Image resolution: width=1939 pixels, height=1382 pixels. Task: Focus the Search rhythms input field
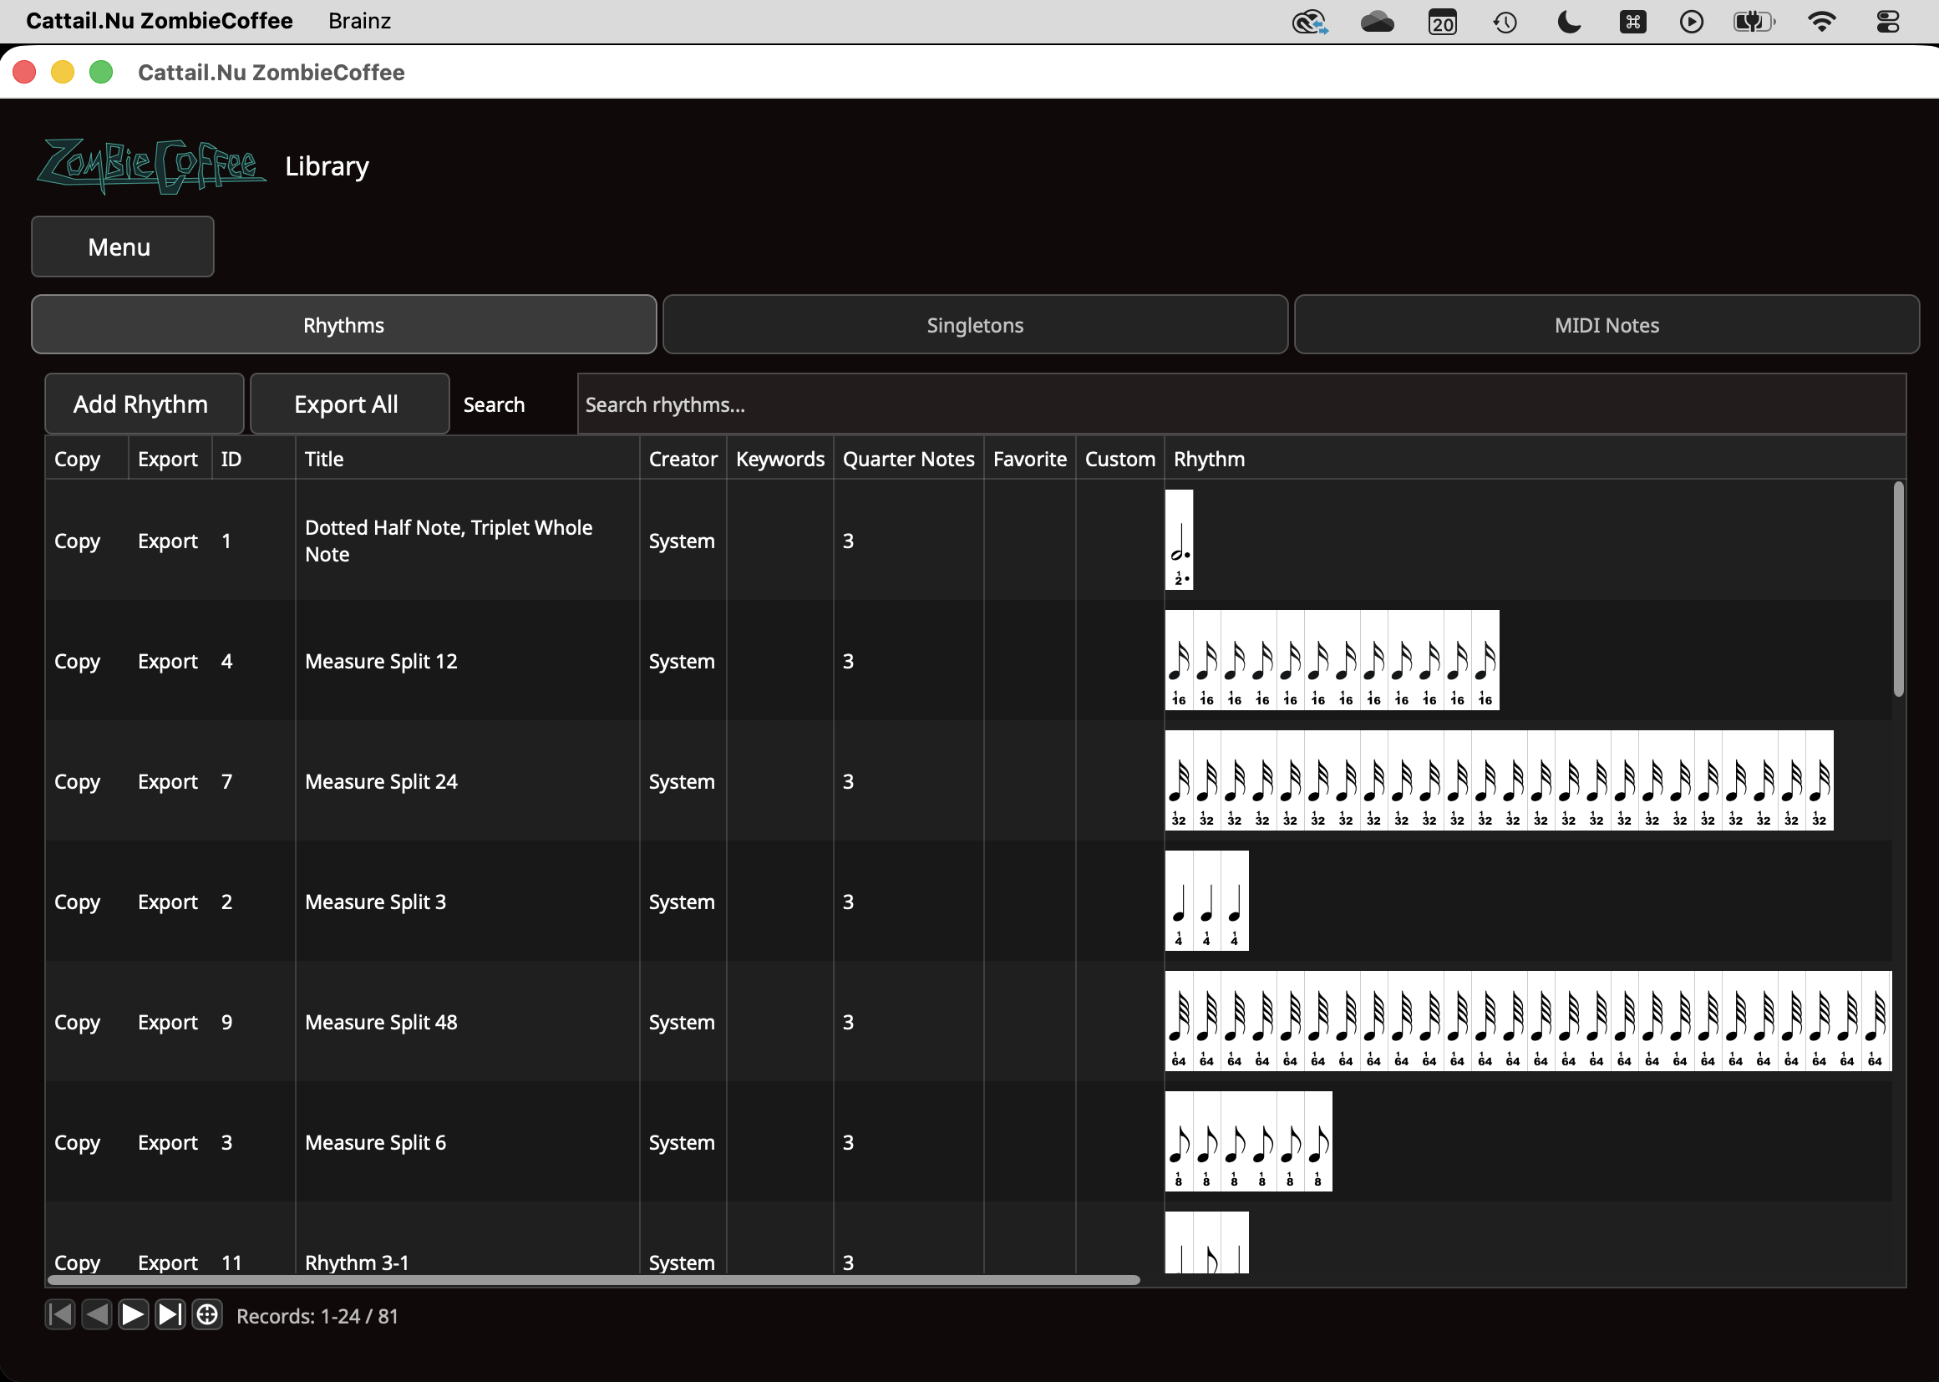point(1241,404)
